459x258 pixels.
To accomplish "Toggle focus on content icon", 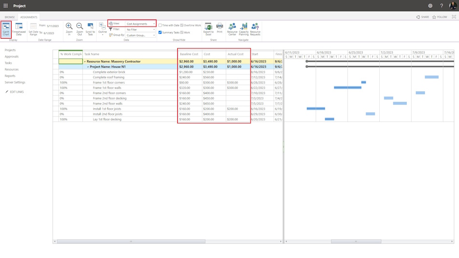I will [454, 17].
